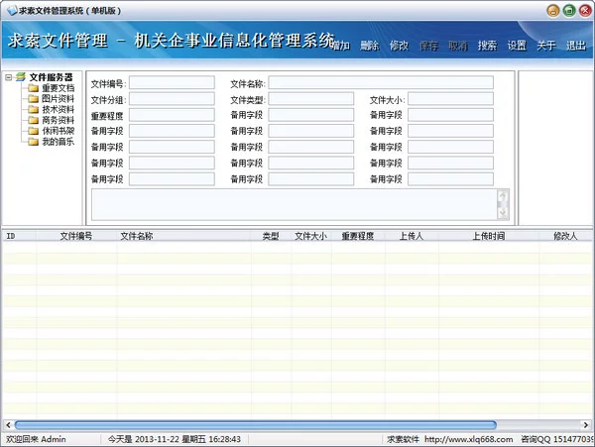Click the horizontal scrollbar left arrow
Viewport: 595px width, 447px height.
click(x=8, y=424)
